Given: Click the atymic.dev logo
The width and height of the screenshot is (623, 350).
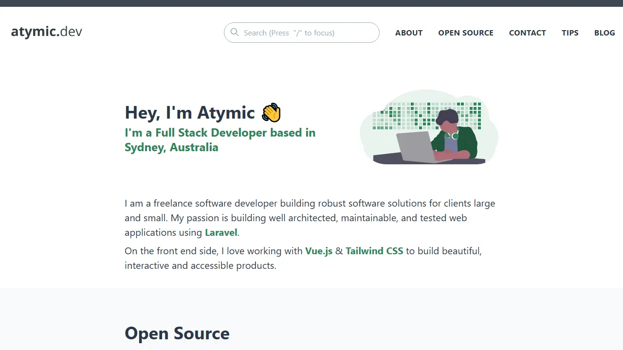Looking at the screenshot, I should (x=46, y=31).
